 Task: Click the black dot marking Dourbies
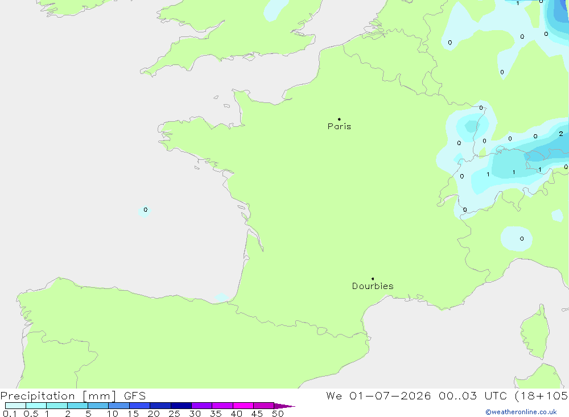(x=373, y=279)
